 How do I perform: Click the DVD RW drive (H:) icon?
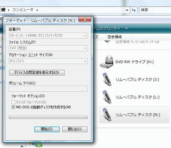pyautogui.click(x=107, y=62)
